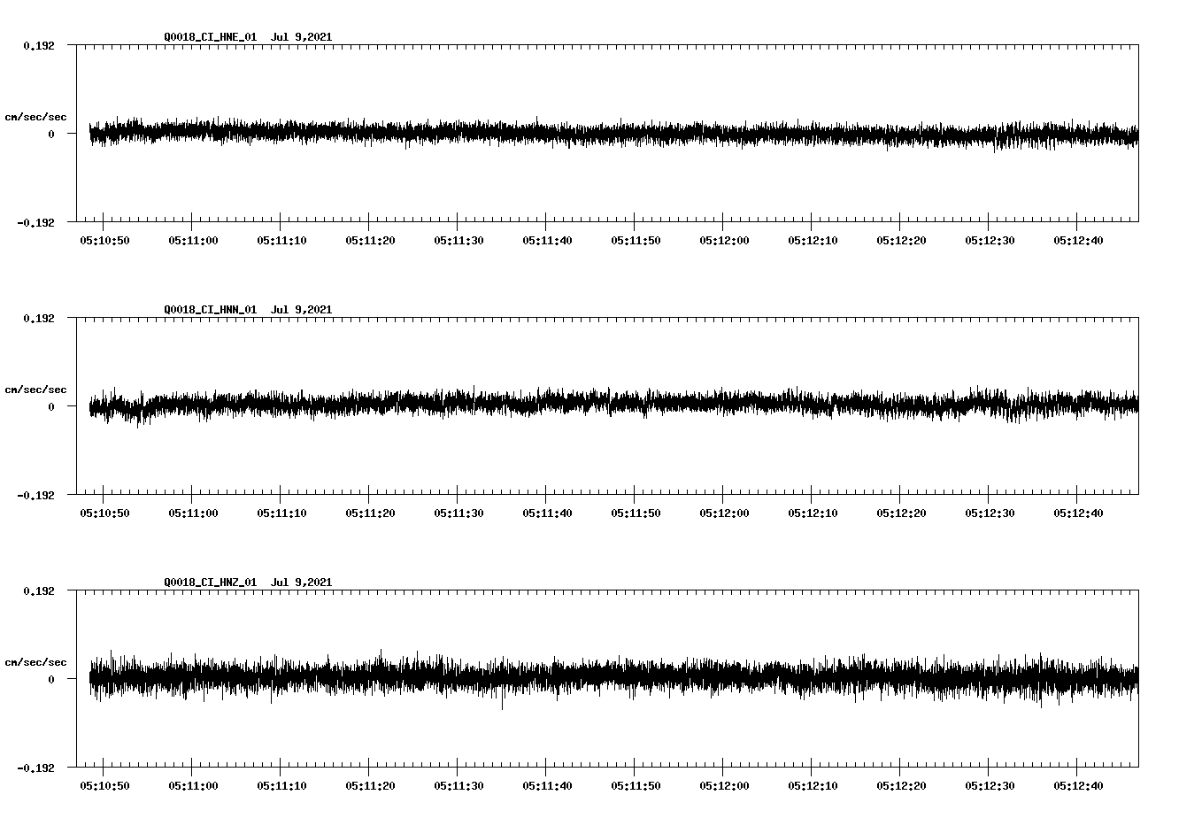Click the 05:12:00 timestamp under the HNN plot
1202x818 pixels.
(x=726, y=512)
